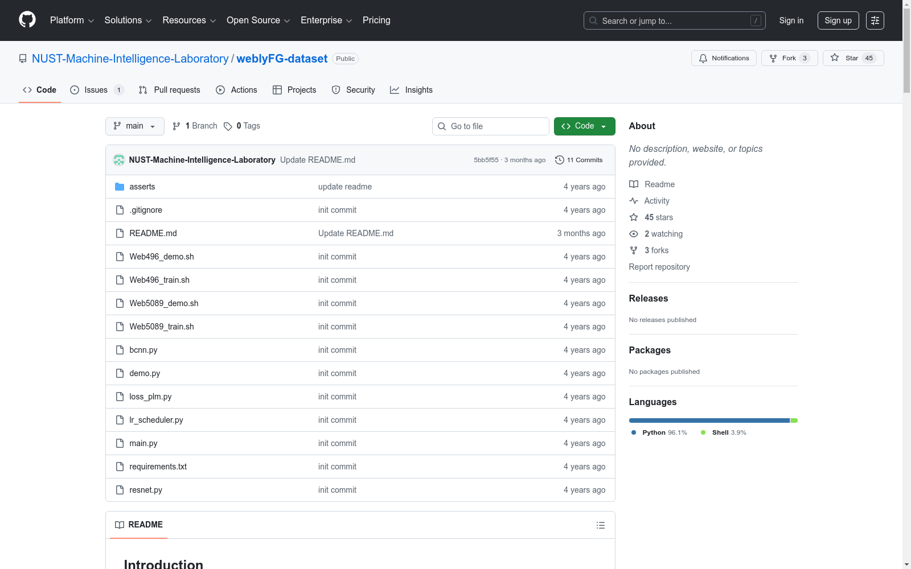Switch to the Issues tab
This screenshot has height=569, width=911.
(x=97, y=90)
